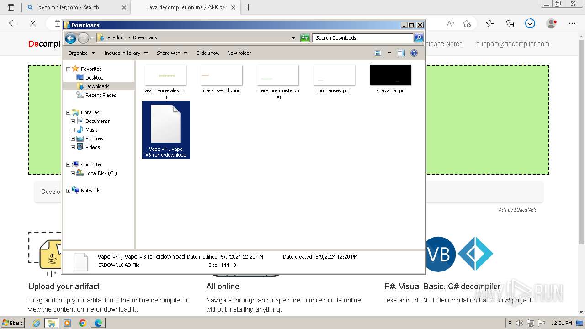The width and height of the screenshot is (585, 329).
Task: Expand the Documents library node
Action: 73,121
